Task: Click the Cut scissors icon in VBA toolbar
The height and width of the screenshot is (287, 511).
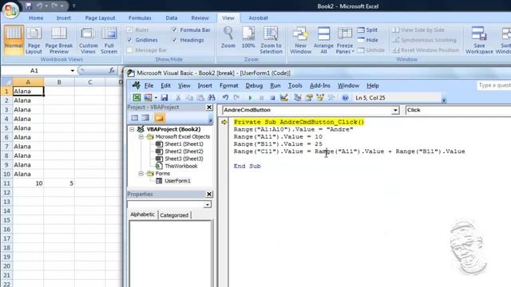Action: click(178, 97)
